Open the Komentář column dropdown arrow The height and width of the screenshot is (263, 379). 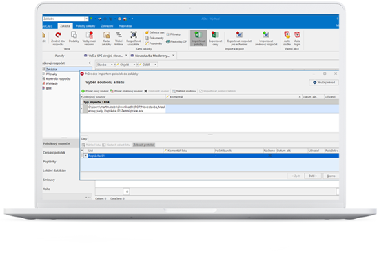pos(300,97)
